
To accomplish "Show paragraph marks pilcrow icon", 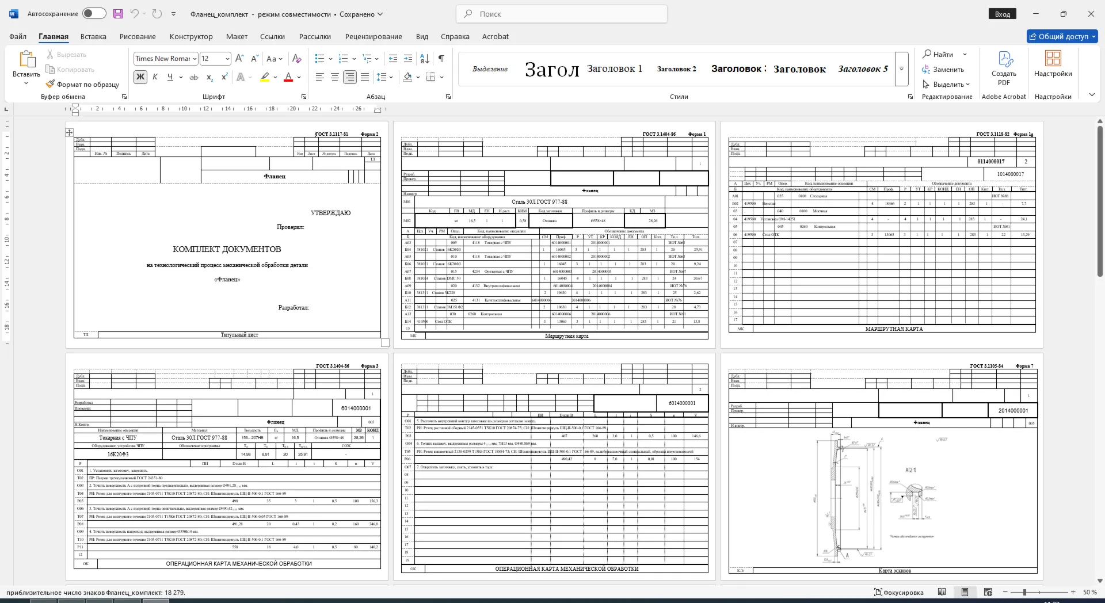I will [441, 59].
